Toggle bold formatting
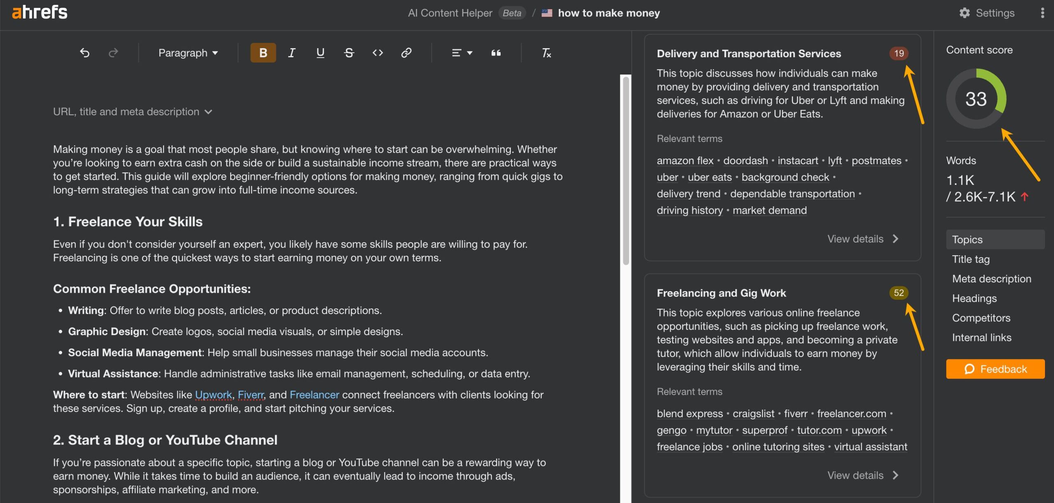Image resolution: width=1054 pixels, height=503 pixels. [262, 53]
